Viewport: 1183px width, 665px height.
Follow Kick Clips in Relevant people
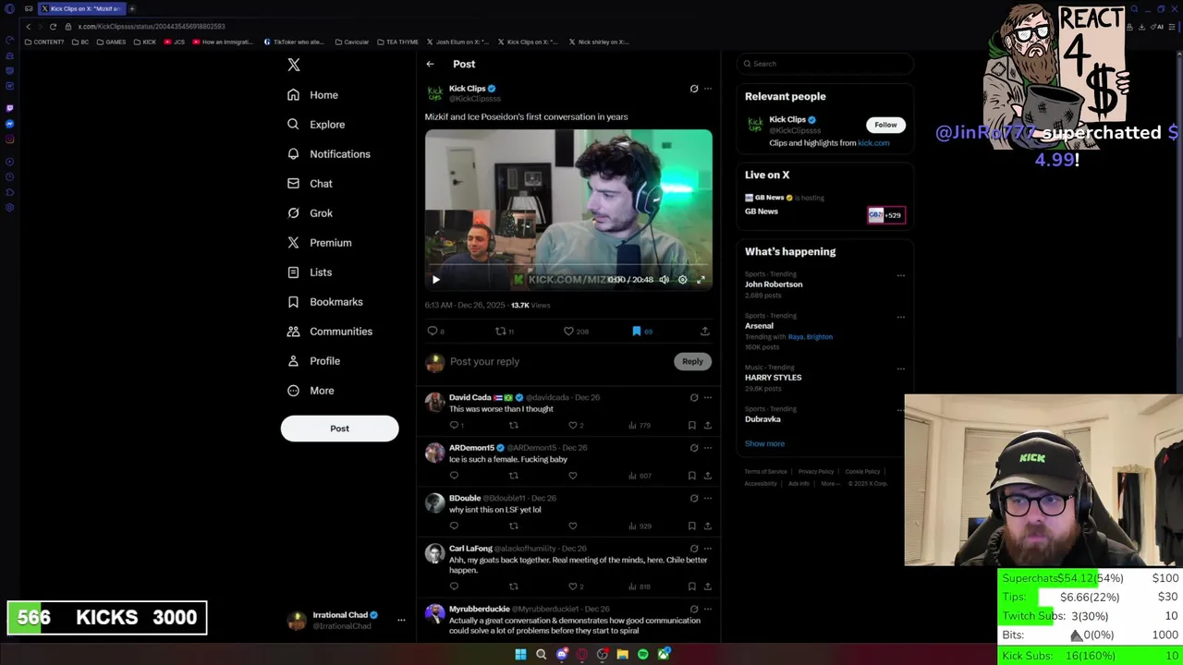[x=885, y=125]
